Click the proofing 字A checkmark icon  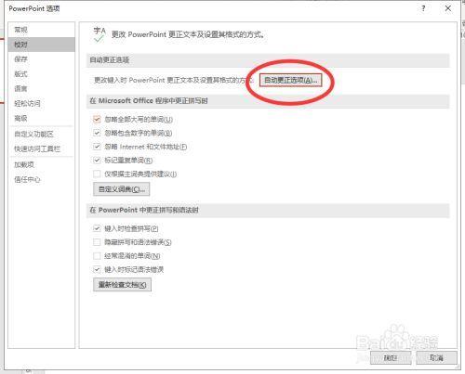pos(100,34)
